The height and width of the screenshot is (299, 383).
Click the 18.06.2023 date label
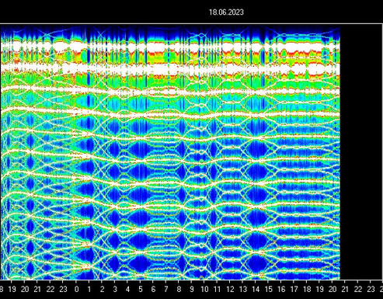tap(226, 12)
